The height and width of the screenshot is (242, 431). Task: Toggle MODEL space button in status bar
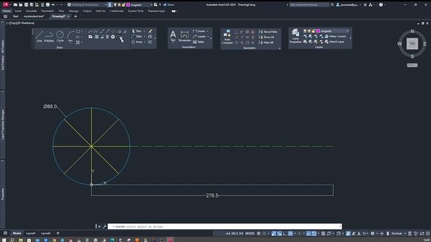[x=250, y=233]
